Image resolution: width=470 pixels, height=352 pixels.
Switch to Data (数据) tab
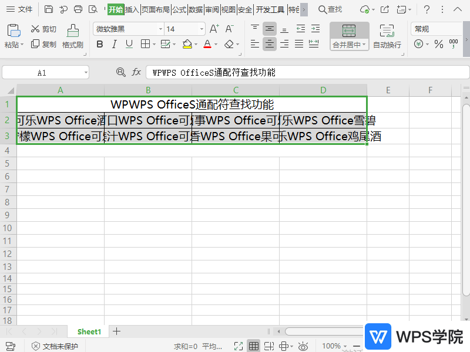click(x=196, y=9)
